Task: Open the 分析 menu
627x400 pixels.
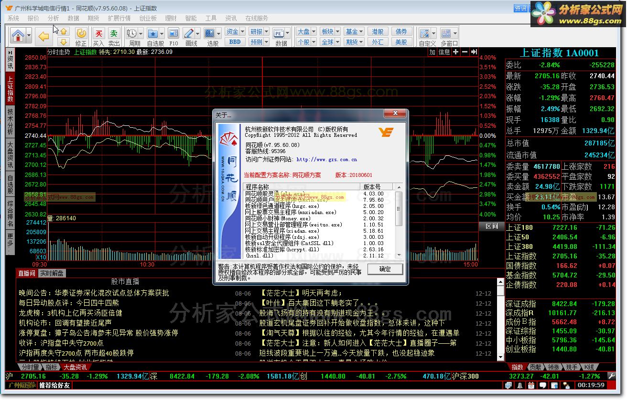Action: point(53,18)
